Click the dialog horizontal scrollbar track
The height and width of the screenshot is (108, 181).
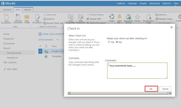coord(119,93)
